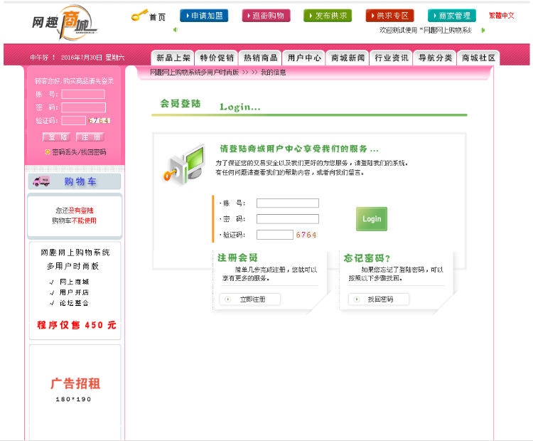Click the orange bullet icon beside 密码丢失
The image size is (533, 441).
pos(48,152)
